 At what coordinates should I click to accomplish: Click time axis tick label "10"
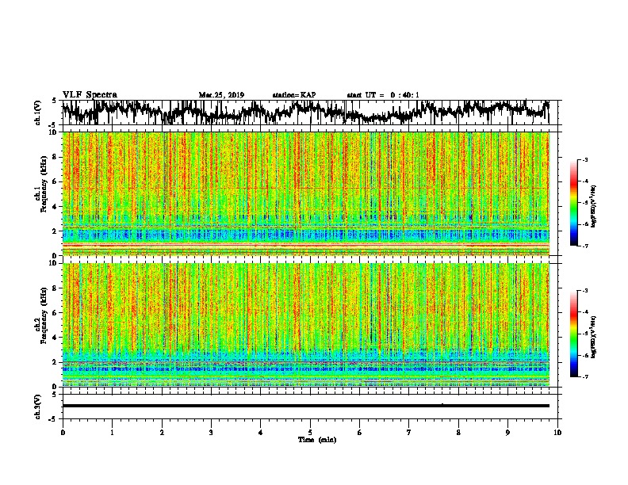557,433
